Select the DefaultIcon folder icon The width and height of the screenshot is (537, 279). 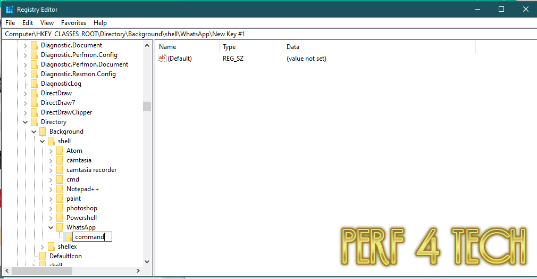point(43,256)
